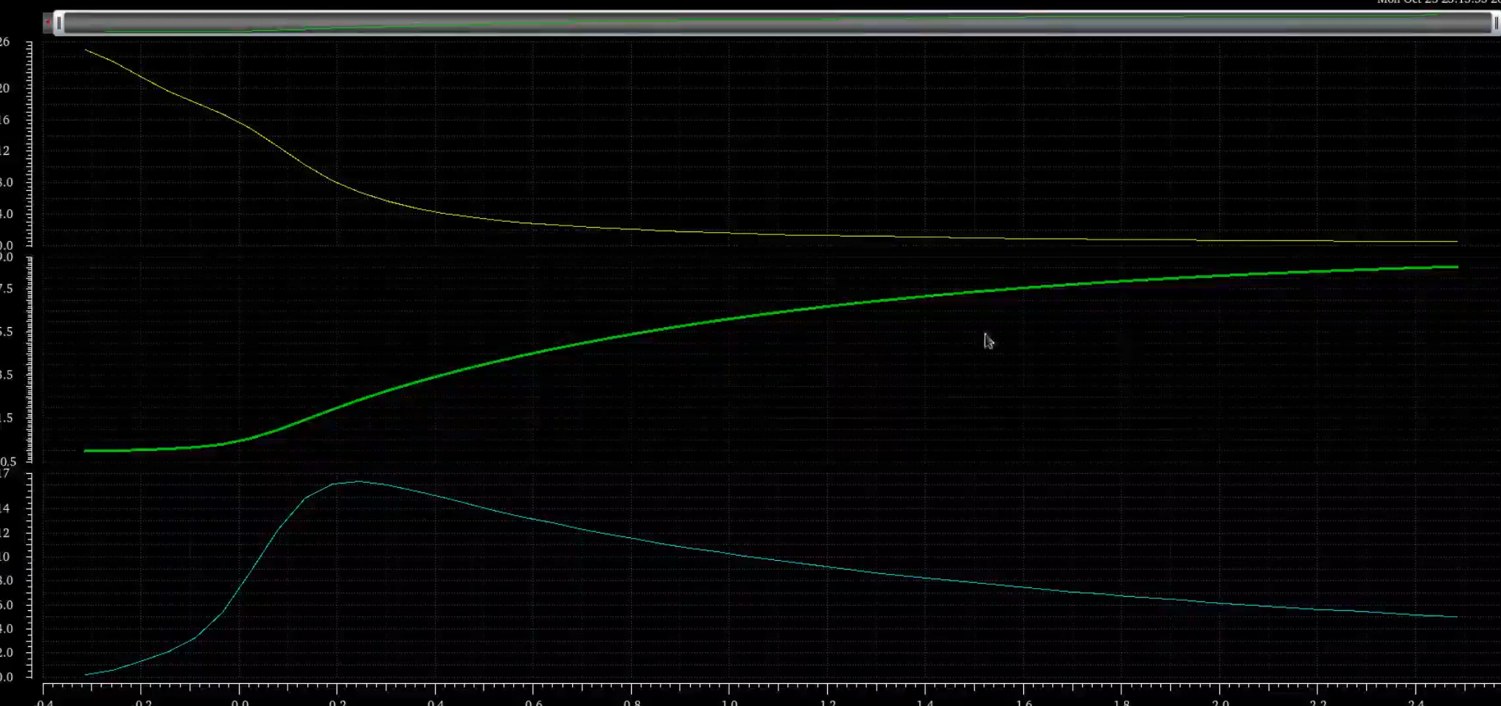Click the timestamp text in the top-right corner
1501x706 pixels.
click(x=1438, y=2)
